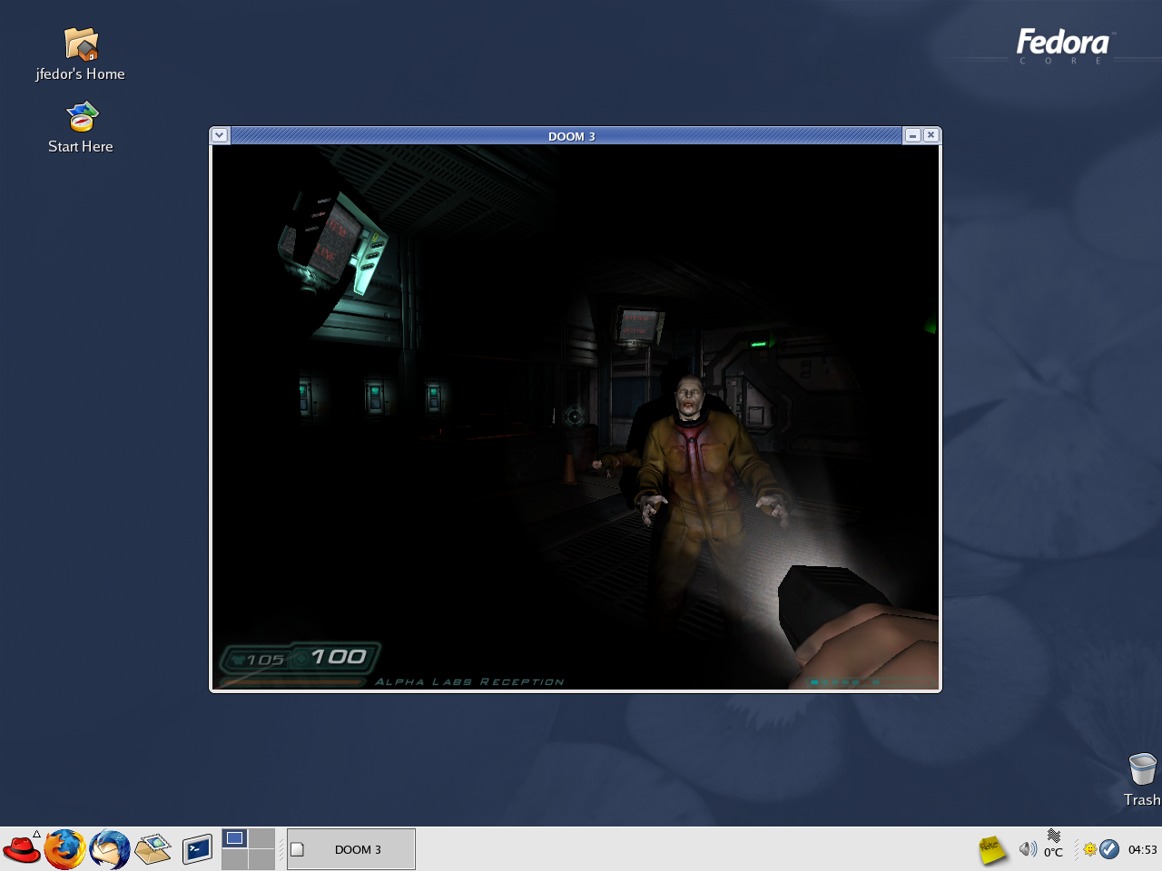Click the volume speaker icon
The height and width of the screenshot is (871, 1162).
(x=1028, y=849)
